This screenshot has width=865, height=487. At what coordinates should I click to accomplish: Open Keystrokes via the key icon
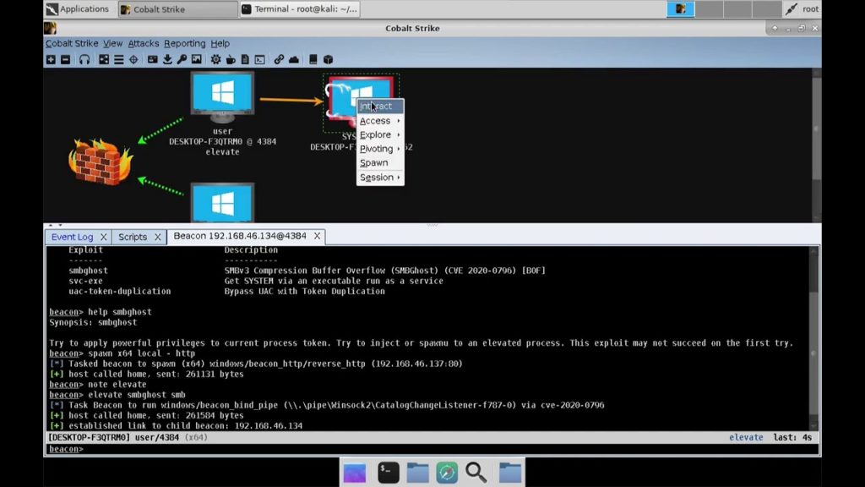point(182,60)
